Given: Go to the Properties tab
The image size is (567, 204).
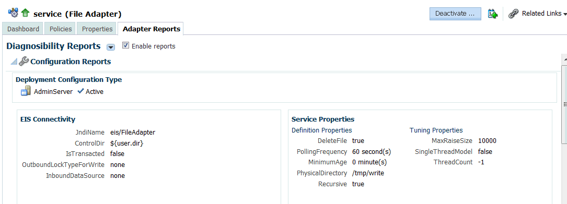Looking at the screenshot, I should [97, 29].
